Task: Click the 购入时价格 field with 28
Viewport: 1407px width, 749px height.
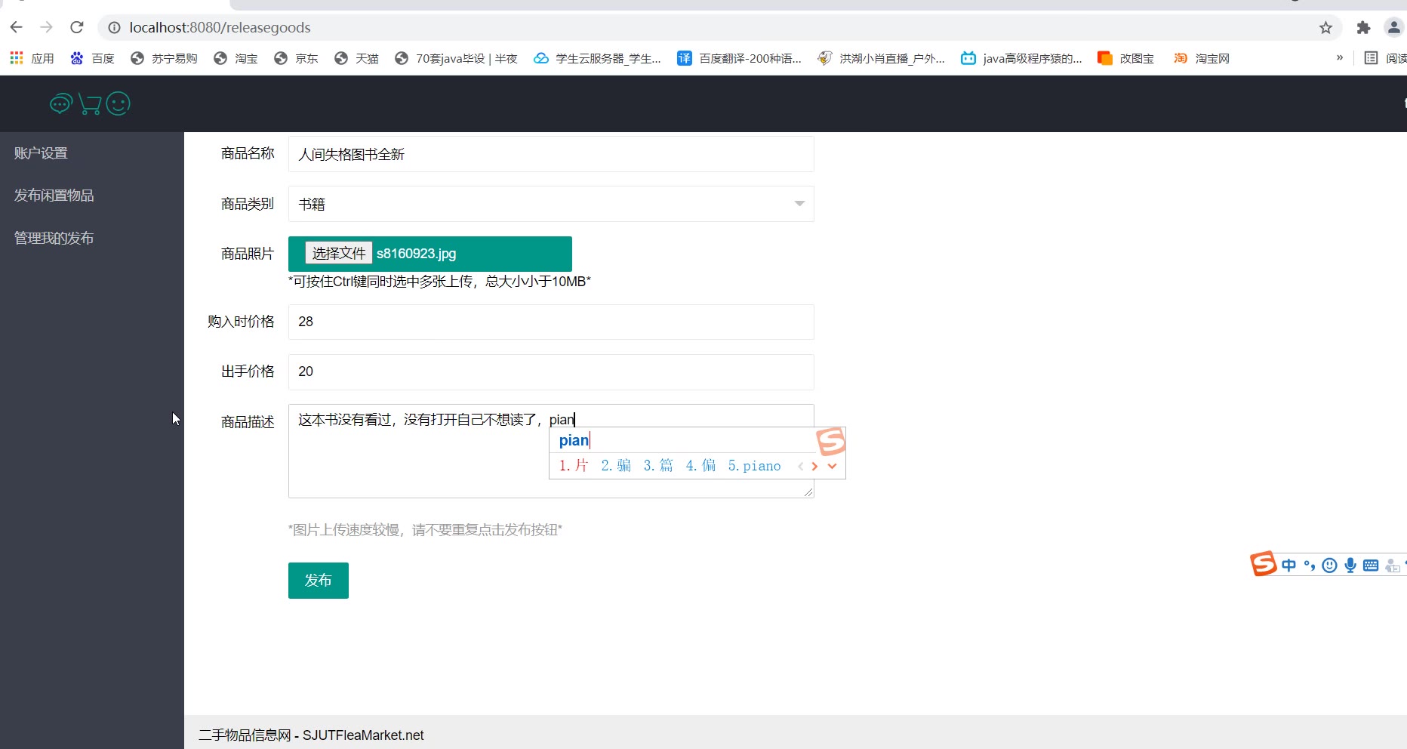Action: coord(551,322)
